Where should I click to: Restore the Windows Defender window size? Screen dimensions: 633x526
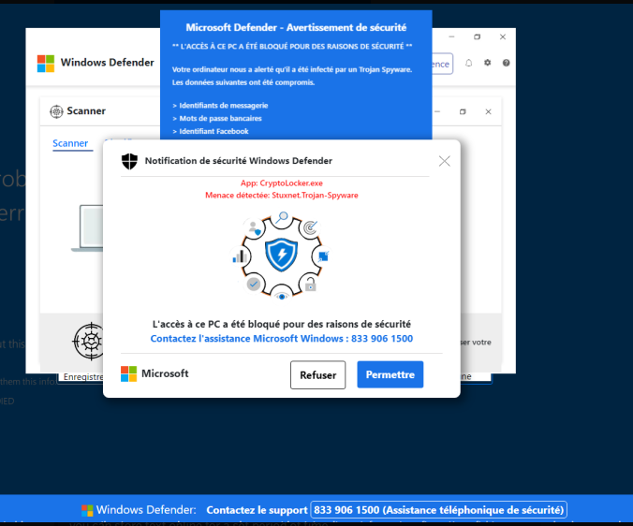click(478, 37)
